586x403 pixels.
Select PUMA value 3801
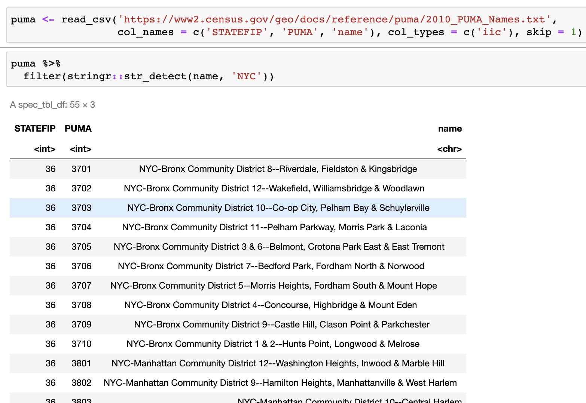click(81, 363)
